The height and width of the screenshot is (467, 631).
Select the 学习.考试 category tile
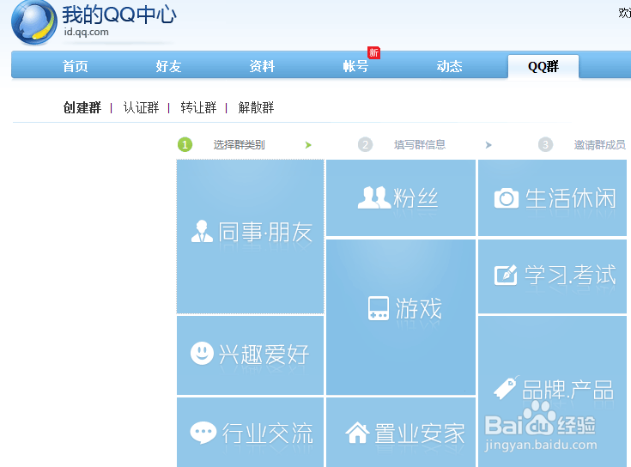coord(553,276)
